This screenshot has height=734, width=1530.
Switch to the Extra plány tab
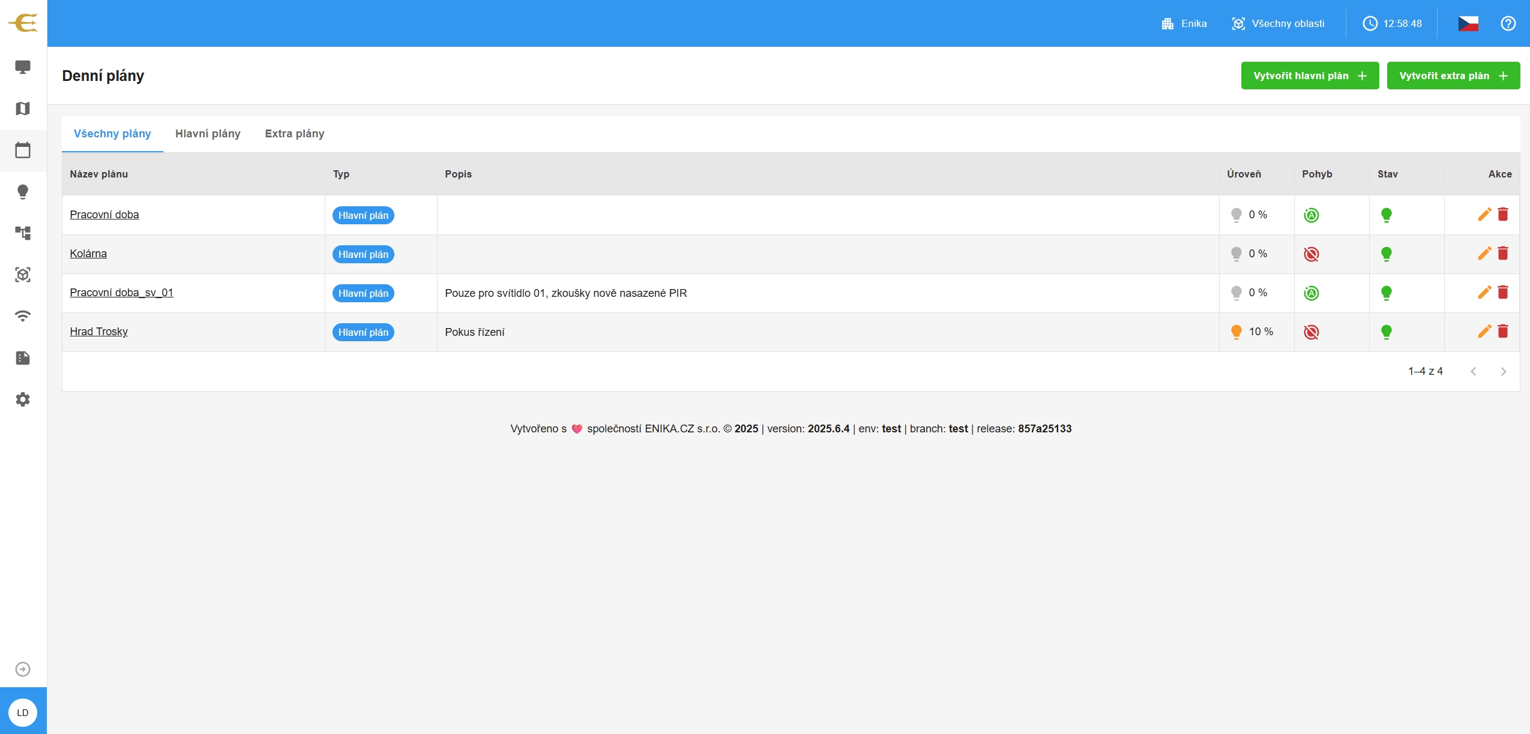(x=294, y=134)
